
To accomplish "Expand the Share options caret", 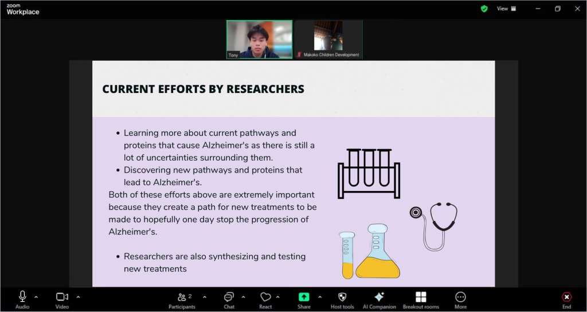I will point(320,297).
